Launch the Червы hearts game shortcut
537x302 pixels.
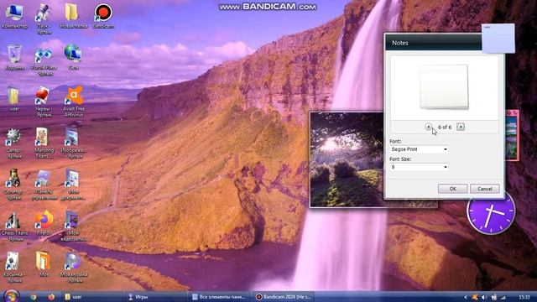[x=44, y=102]
